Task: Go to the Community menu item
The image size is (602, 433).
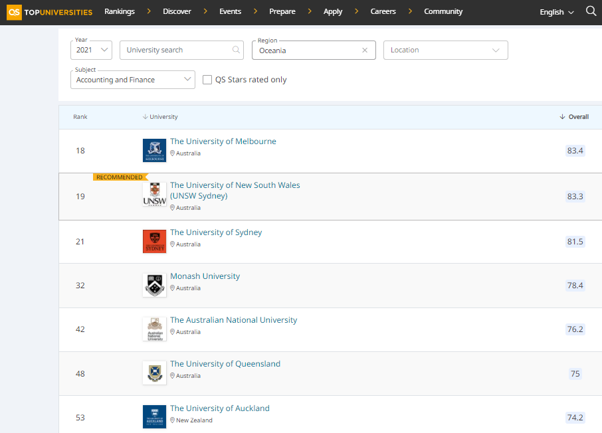Action: (443, 11)
